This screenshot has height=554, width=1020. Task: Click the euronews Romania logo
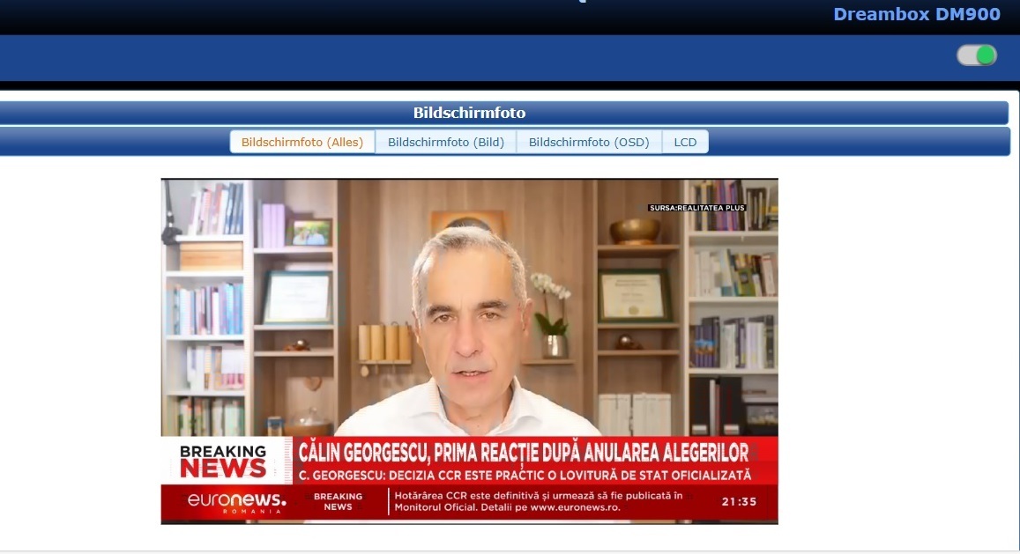point(236,503)
